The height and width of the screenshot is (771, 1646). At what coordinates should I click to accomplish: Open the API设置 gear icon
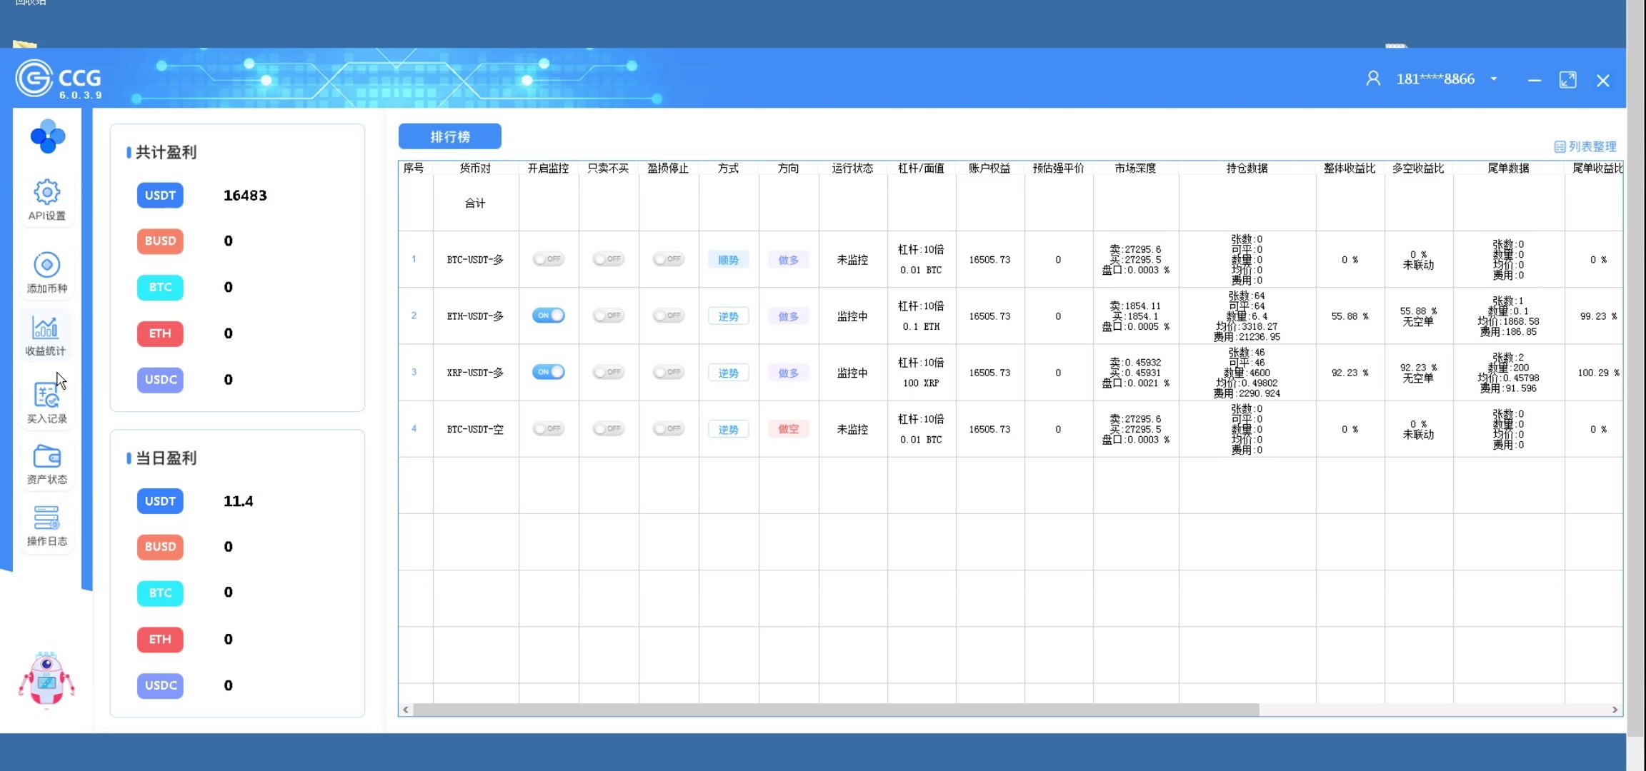click(46, 193)
